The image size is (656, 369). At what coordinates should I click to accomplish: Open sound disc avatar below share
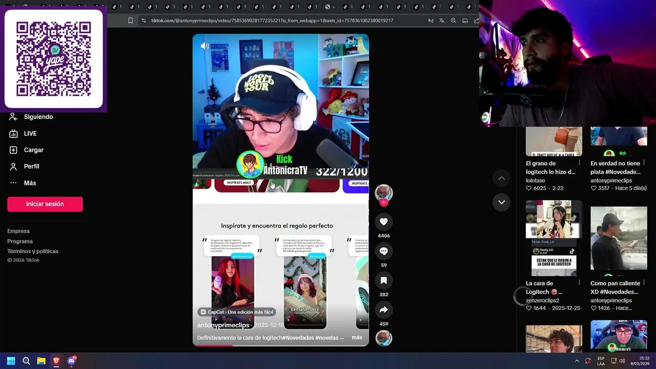[x=383, y=338]
